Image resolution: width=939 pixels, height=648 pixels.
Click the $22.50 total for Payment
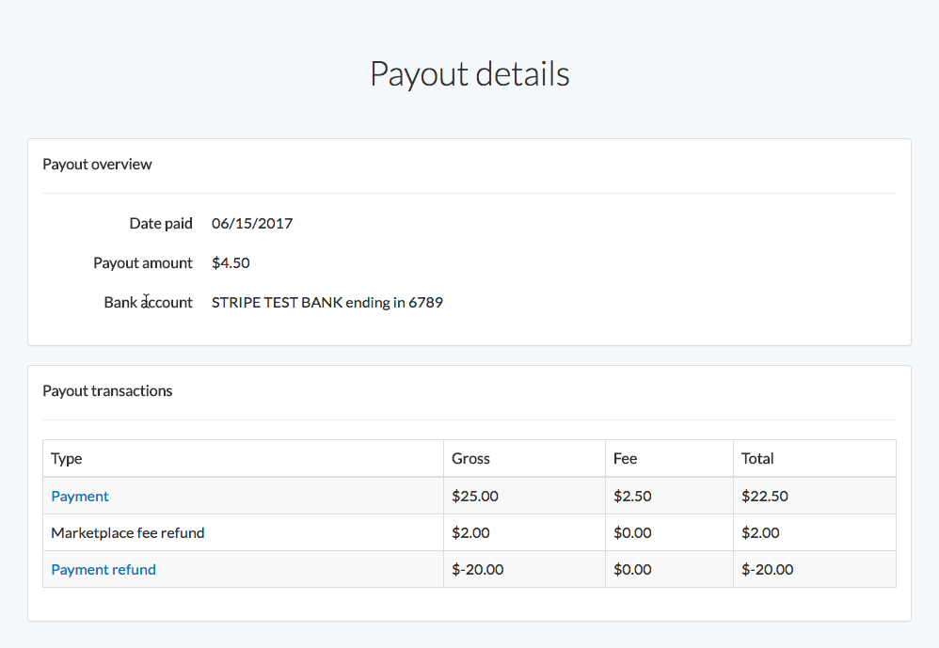763,496
